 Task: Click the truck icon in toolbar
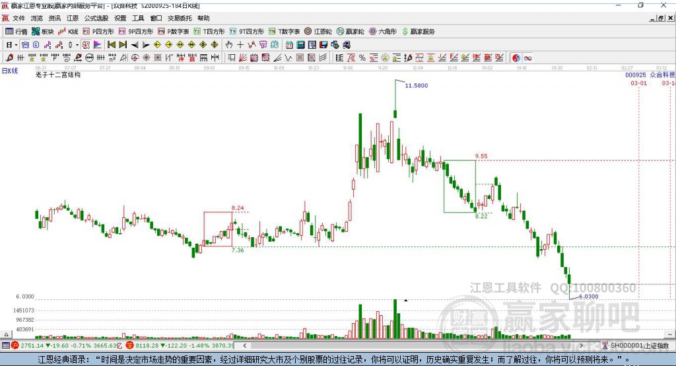click(x=346, y=45)
